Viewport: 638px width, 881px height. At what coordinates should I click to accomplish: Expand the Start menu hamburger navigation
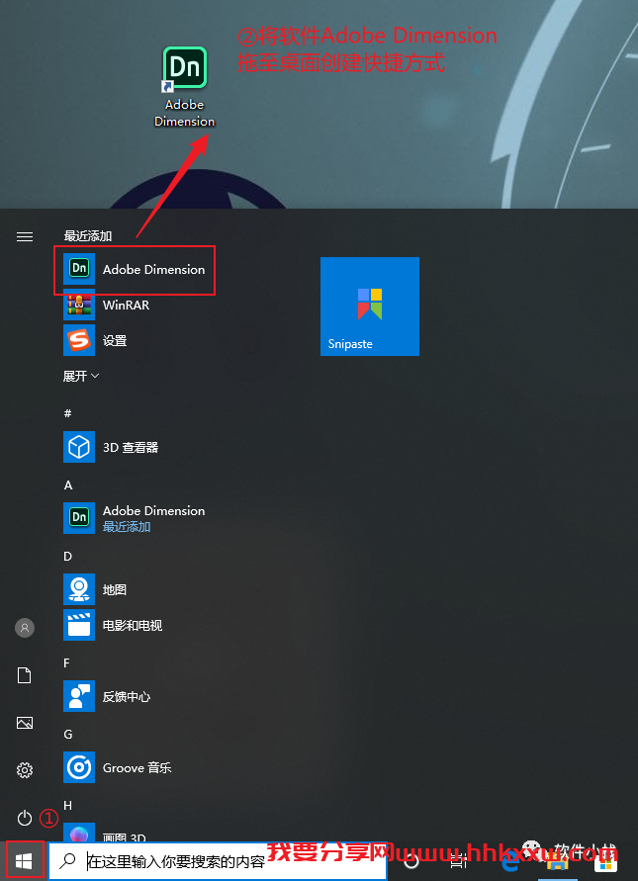pos(25,236)
